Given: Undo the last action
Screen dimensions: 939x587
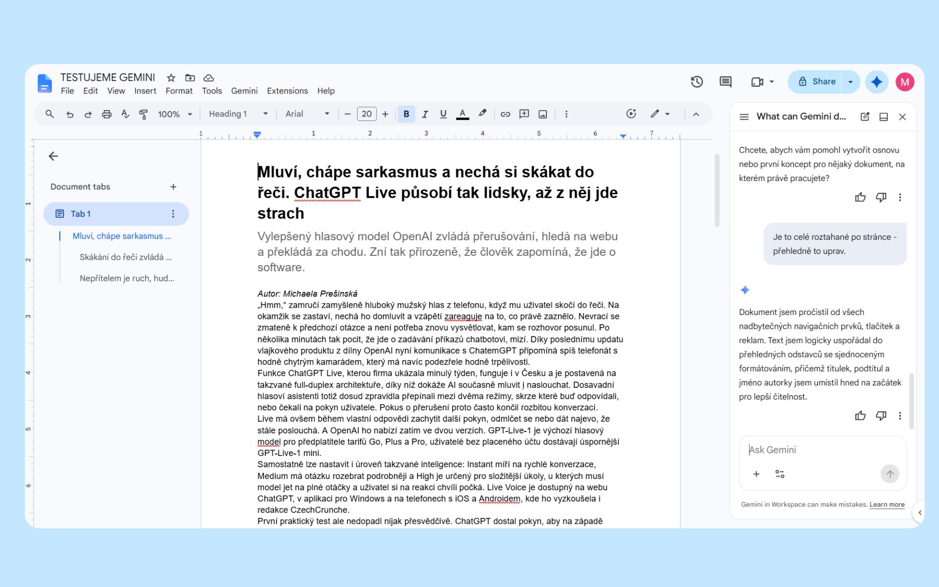Looking at the screenshot, I should tap(70, 114).
